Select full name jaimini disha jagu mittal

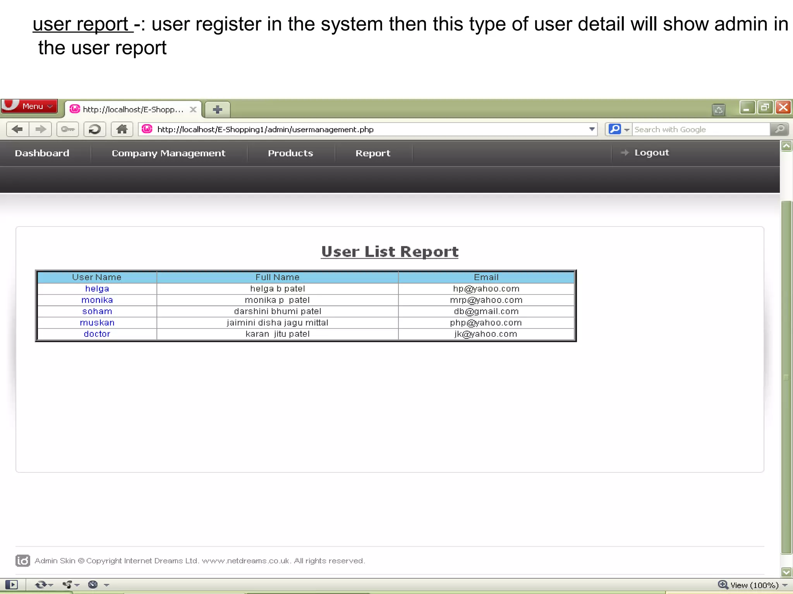(x=278, y=323)
